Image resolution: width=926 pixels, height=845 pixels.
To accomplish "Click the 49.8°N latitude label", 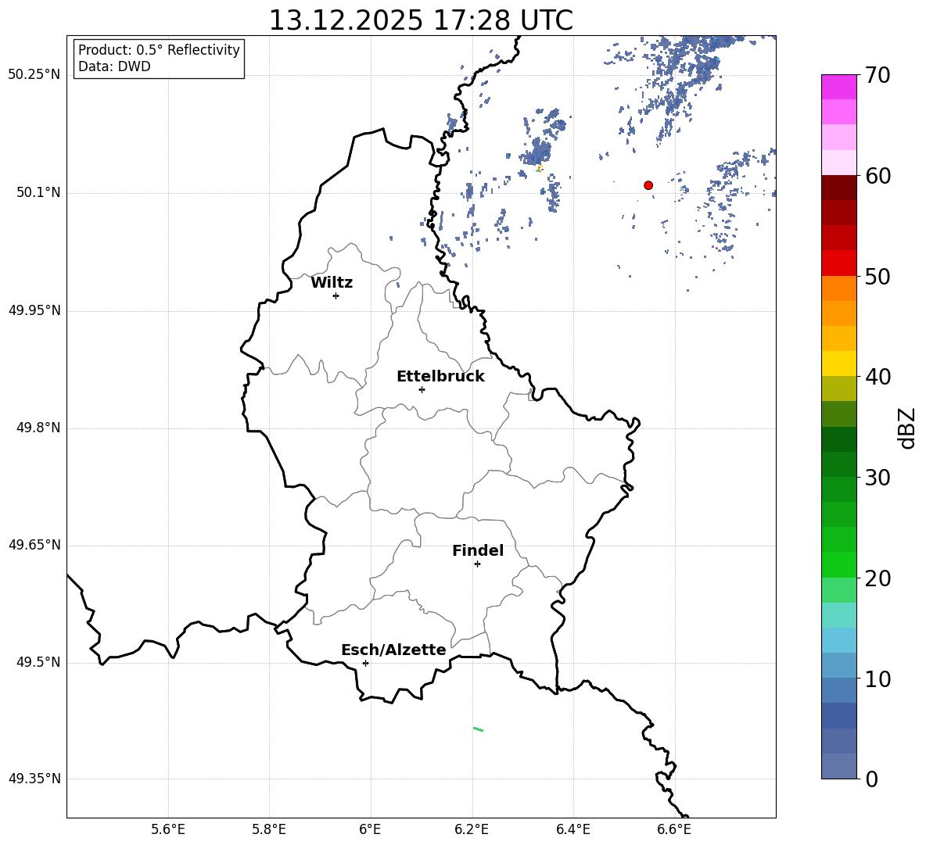I will pos(38,428).
